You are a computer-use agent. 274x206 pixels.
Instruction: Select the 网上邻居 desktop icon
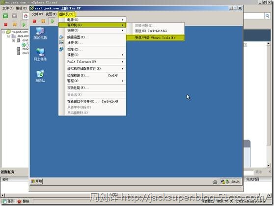coord(40,55)
